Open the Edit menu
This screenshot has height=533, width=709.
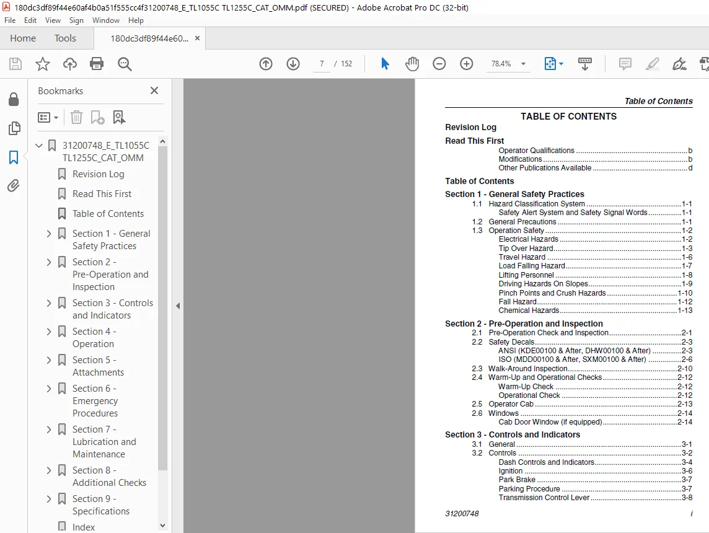(30, 20)
